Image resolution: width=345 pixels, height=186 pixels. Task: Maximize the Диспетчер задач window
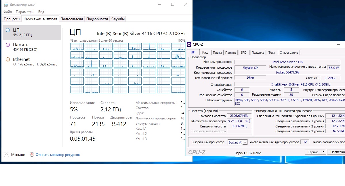coord(173,4)
